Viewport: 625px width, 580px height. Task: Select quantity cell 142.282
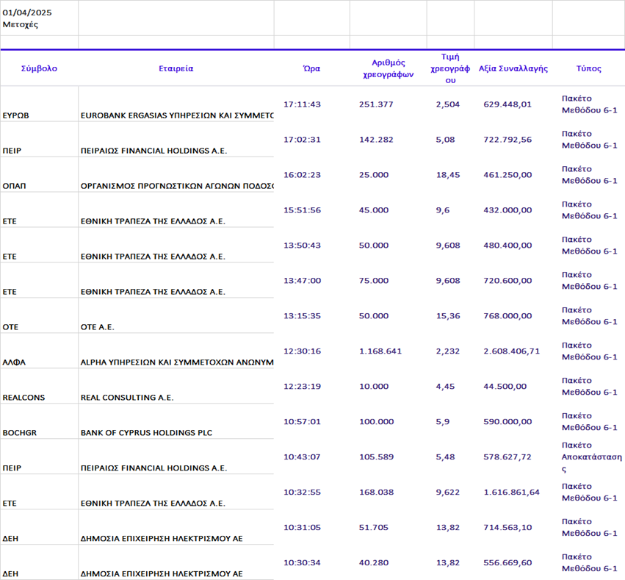click(x=376, y=140)
